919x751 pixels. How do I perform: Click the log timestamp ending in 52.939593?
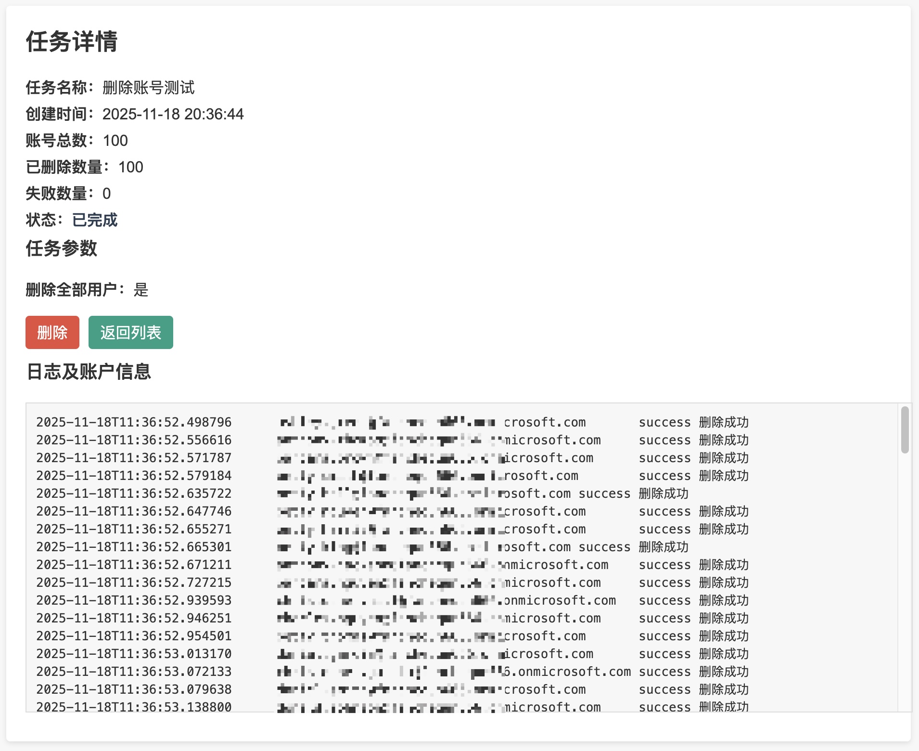[x=134, y=600]
